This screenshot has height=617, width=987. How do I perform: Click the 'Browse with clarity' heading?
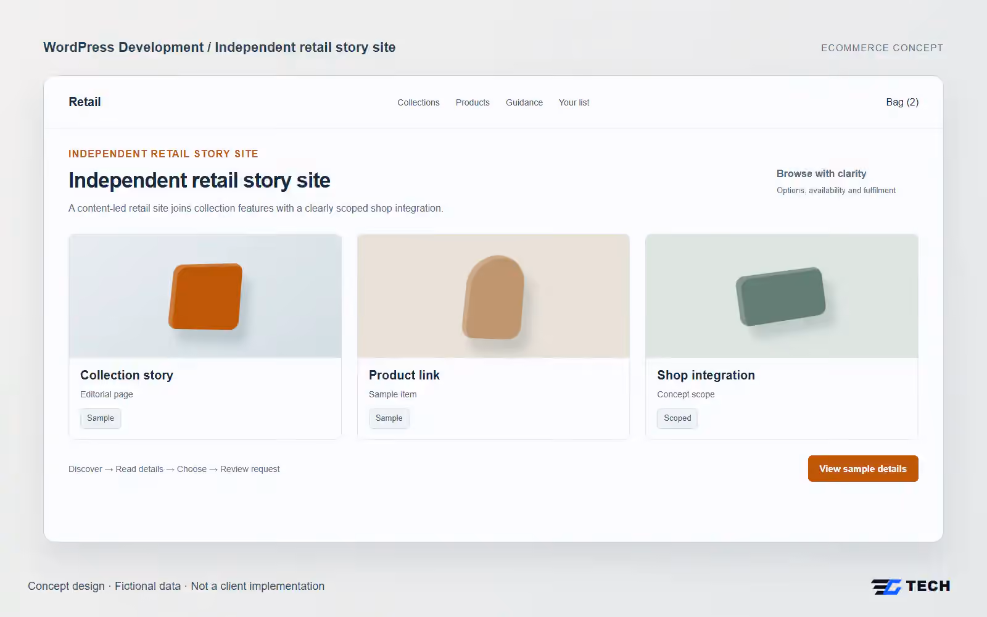821,174
